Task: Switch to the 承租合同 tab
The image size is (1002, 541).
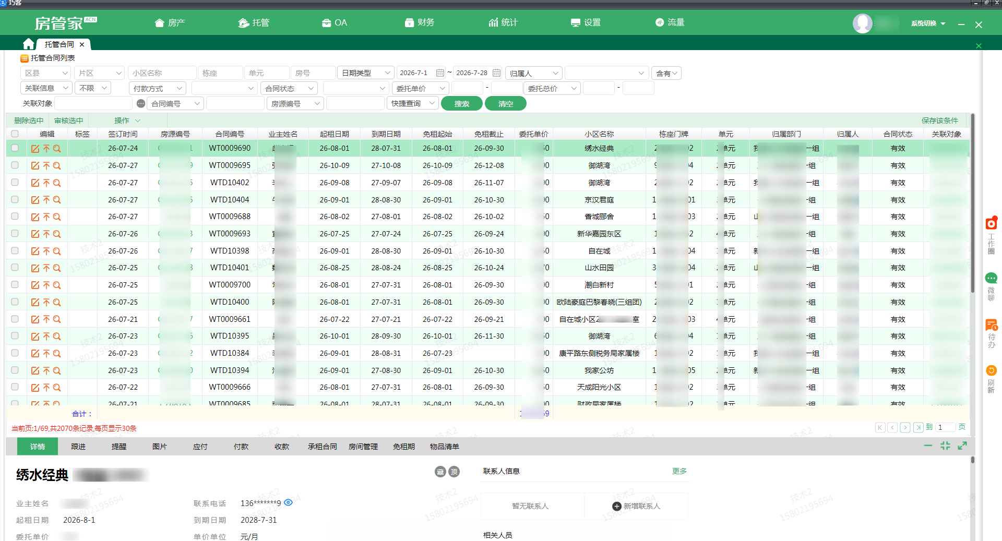Action: click(323, 447)
